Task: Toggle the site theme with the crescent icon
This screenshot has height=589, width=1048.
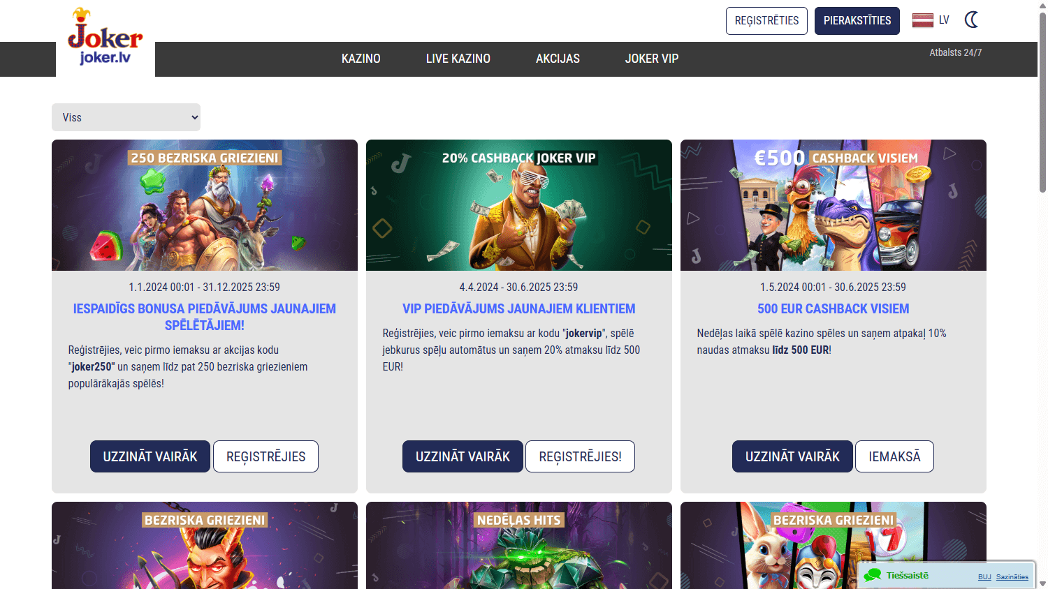Action: [972, 20]
